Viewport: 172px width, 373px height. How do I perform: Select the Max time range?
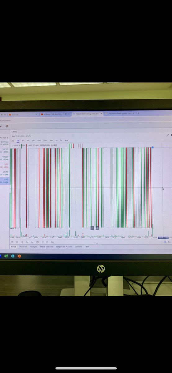52,242
